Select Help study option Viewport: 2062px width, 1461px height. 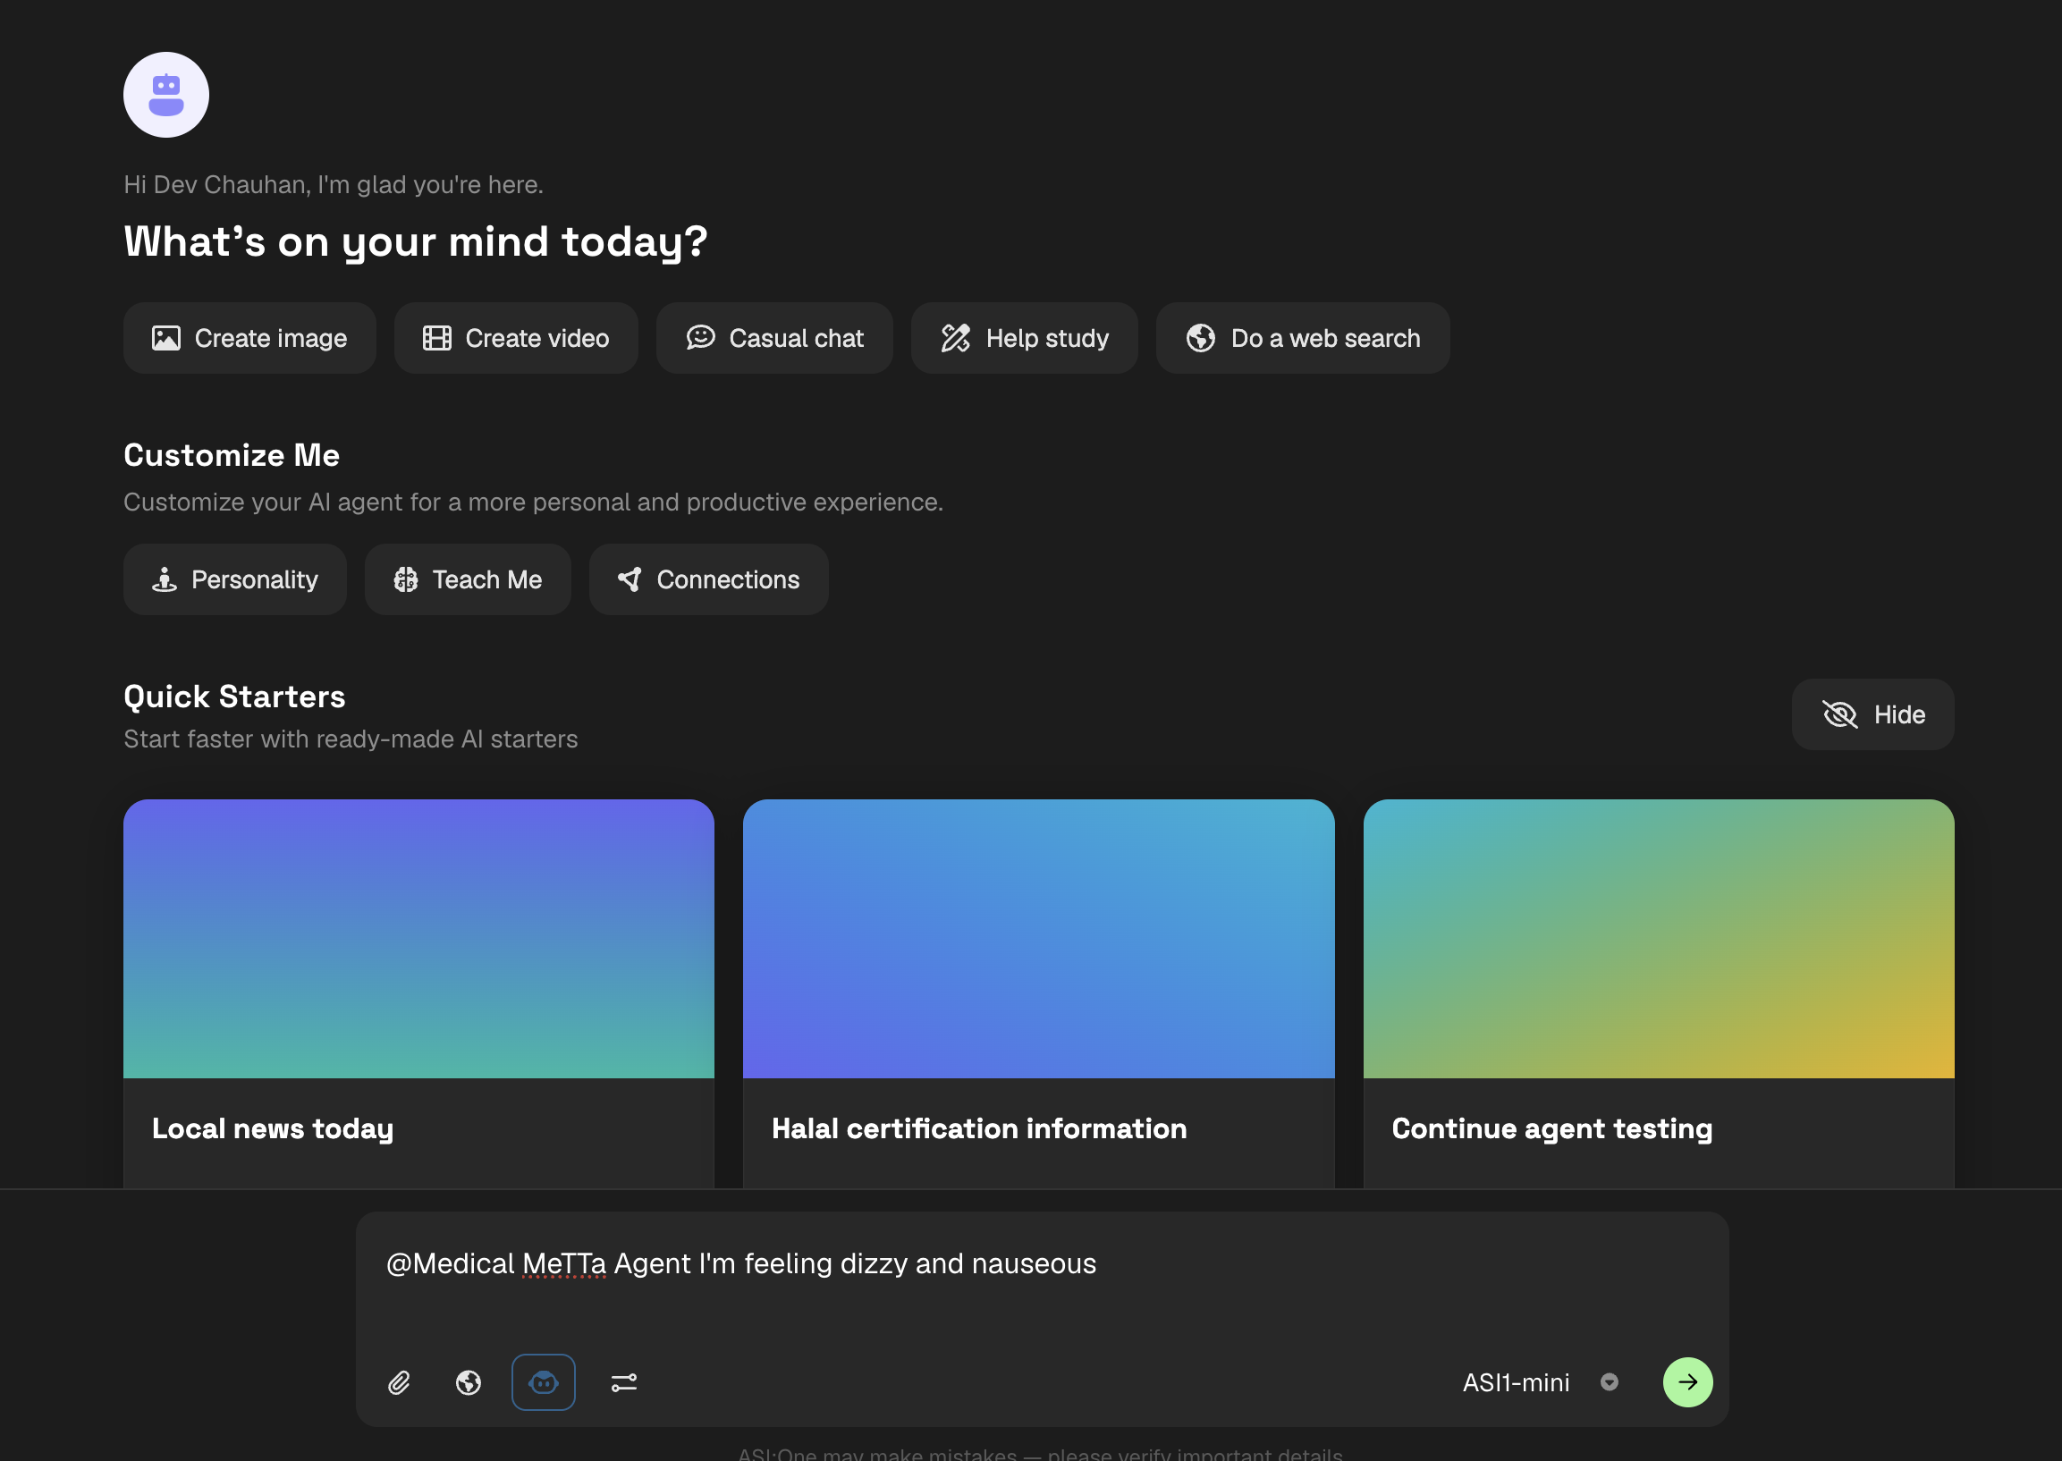(x=1024, y=338)
